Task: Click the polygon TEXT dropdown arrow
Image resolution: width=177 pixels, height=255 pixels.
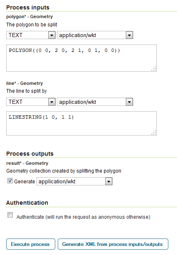Action: (x=52, y=35)
